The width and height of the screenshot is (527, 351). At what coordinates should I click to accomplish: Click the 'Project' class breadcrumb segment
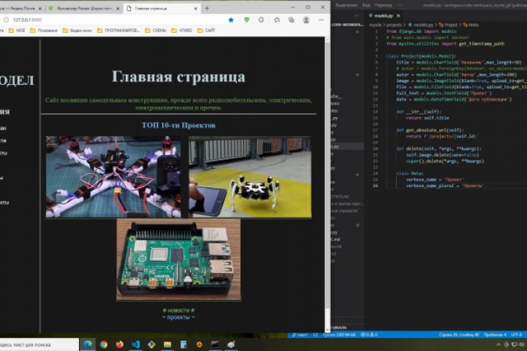[x=449, y=25]
